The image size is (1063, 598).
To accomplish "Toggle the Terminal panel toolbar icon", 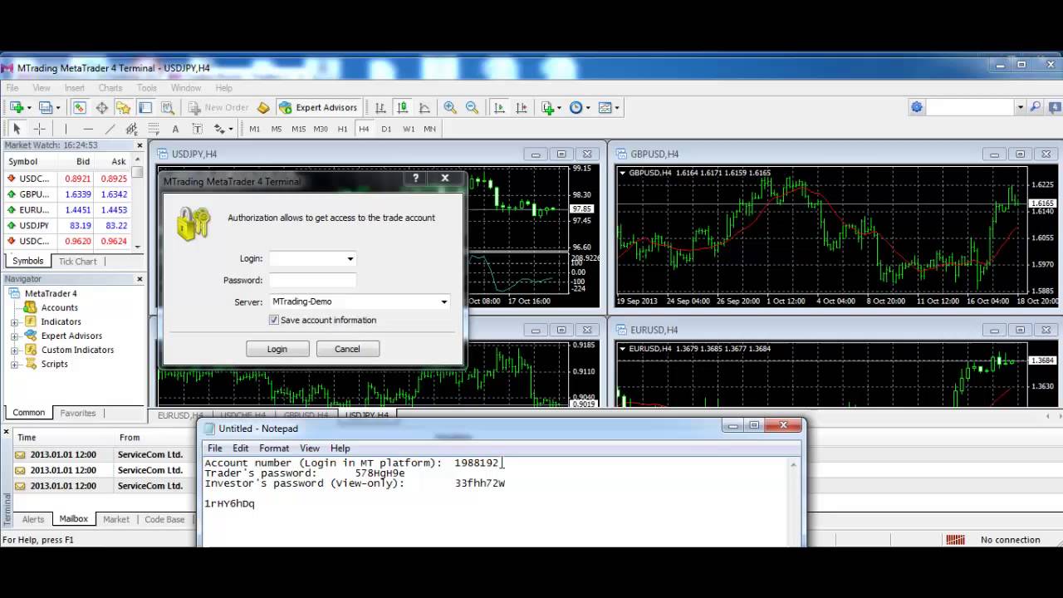I will point(145,107).
